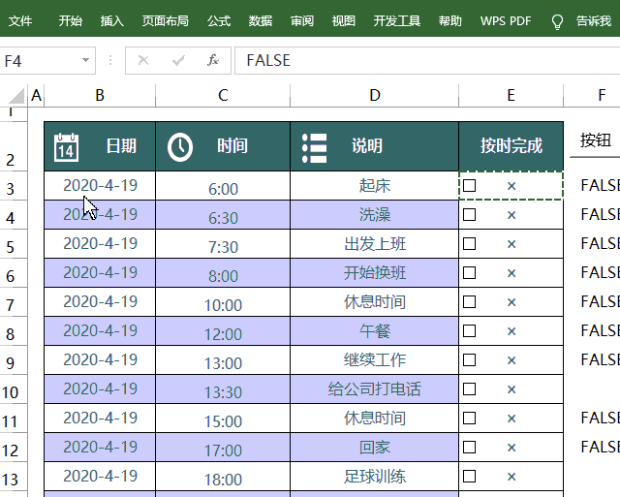The height and width of the screenshot is (497, 620).
Task: Enable the checkbox for 足球训练 row
Action: tap(469, 476)
